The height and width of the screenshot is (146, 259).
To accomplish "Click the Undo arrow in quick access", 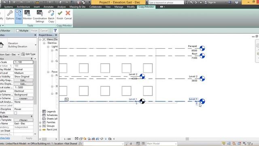I will (21, 2).
